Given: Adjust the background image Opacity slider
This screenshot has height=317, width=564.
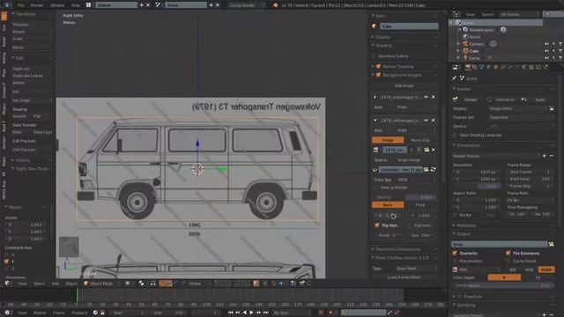Looking at the screenshot, I should pyautogui.click(x=420, y=197).
